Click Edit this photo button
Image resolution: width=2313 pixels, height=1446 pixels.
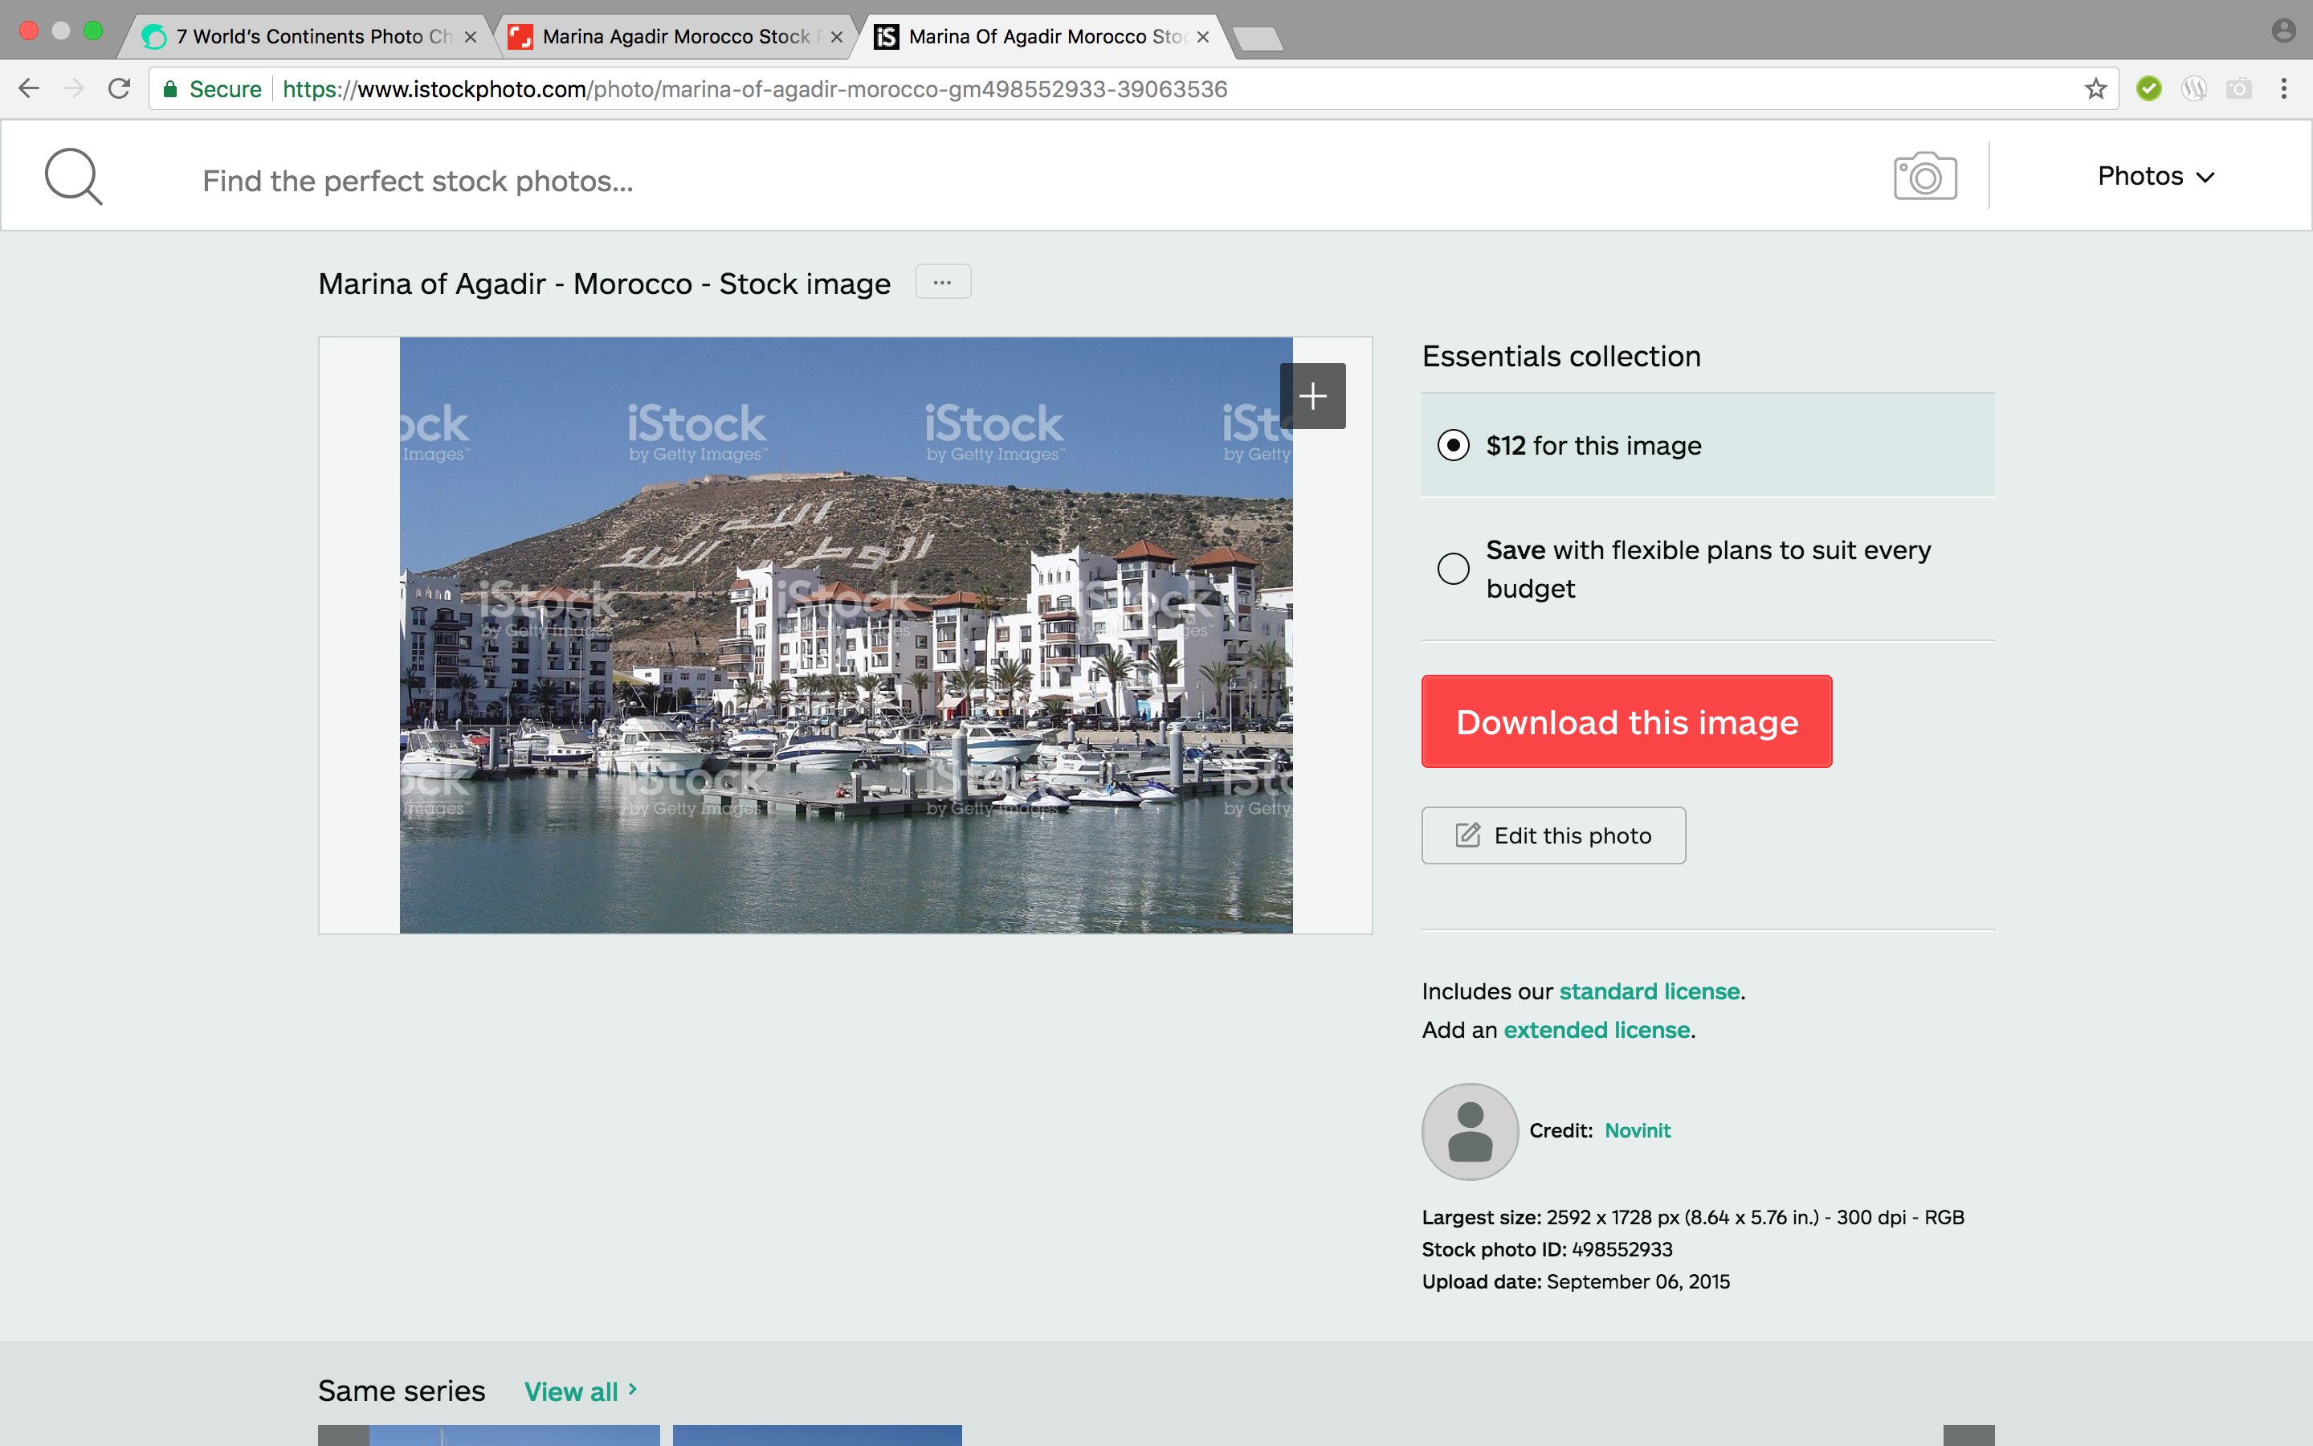pos(1553,835)
